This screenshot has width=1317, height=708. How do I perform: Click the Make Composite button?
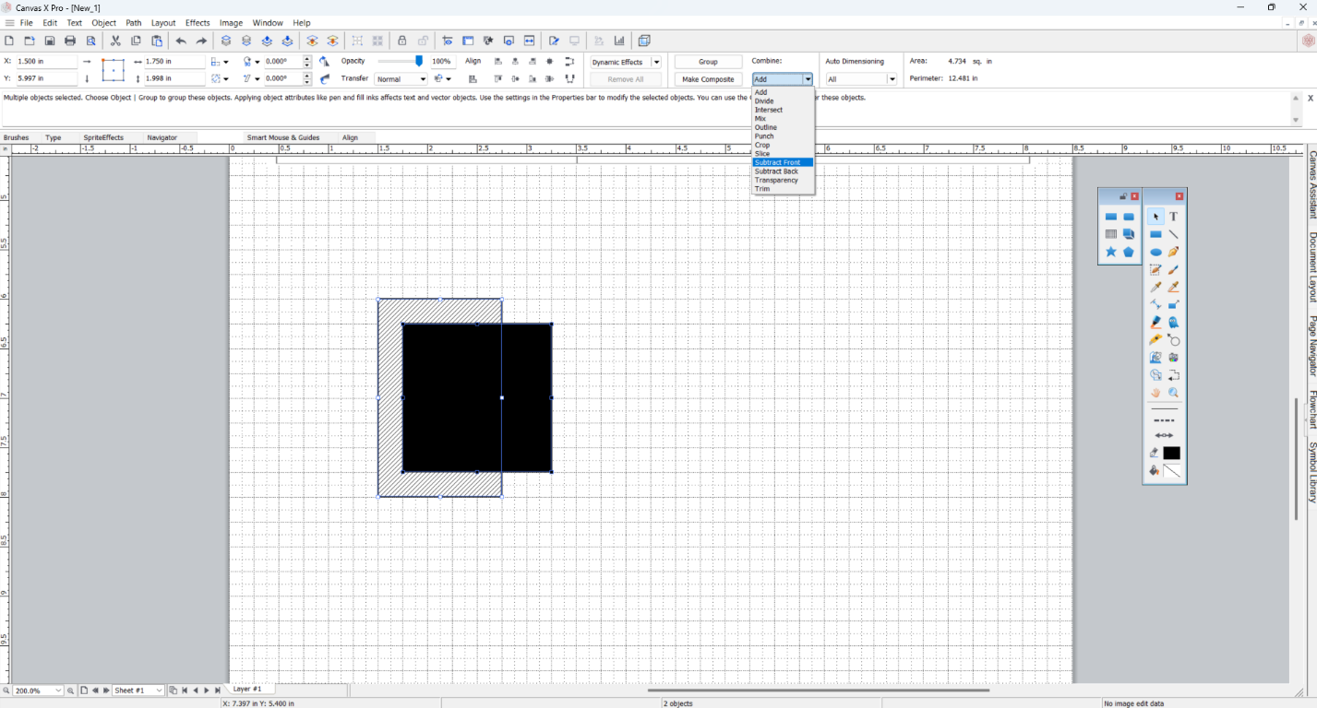tap(708, 79)
